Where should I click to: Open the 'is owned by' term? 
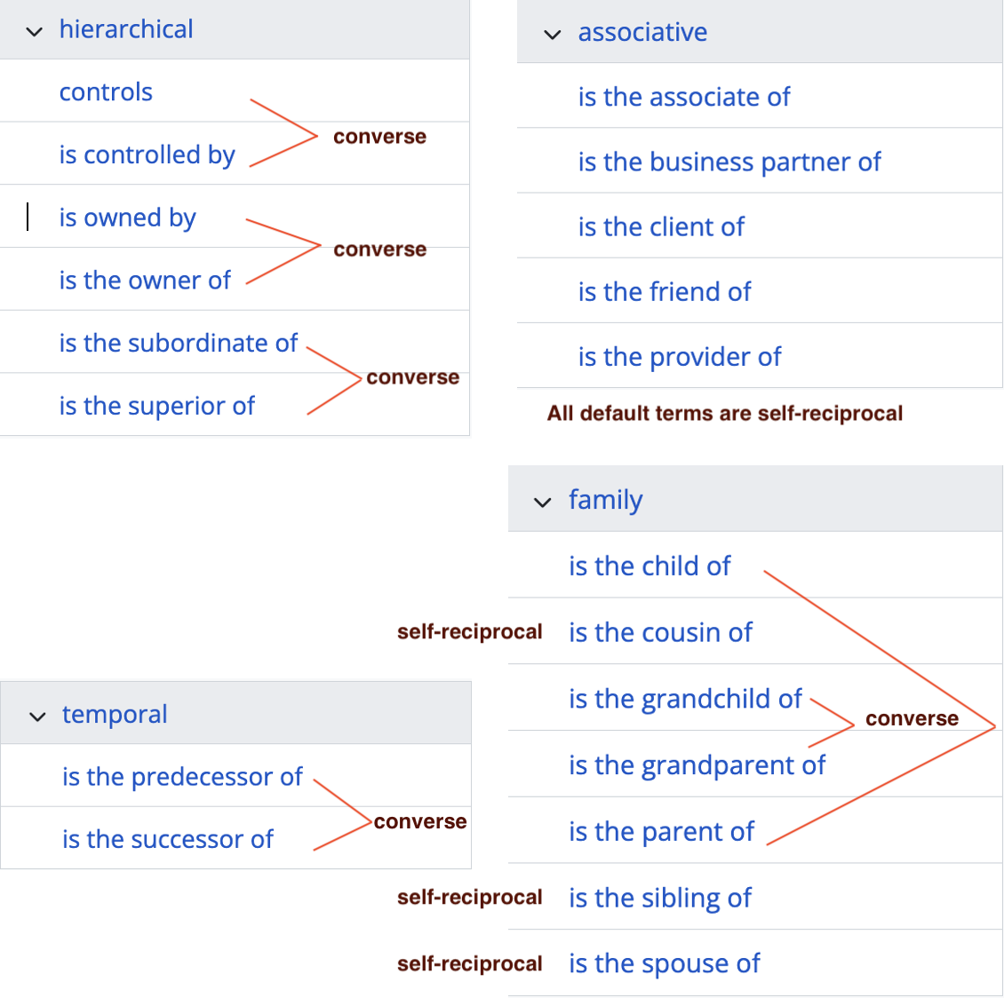127,218
